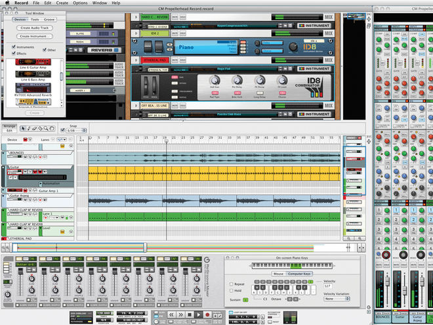Open the Velocity Variation None dropdown
Screen dimensions: 433x325
click(x=337, y=299)
